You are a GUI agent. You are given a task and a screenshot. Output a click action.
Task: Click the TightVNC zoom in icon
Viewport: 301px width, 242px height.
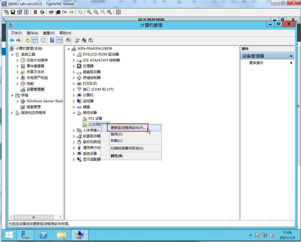click(89, 12)
